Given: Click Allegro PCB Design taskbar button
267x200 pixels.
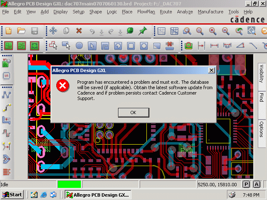Looking at the screenshot, I should 98,195.
